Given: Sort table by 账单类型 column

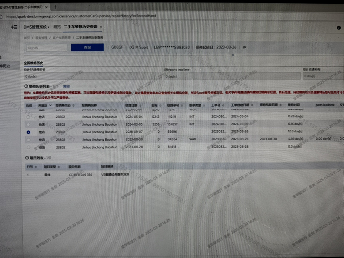Looking at the screenshot, I should [x=204, y=106].
